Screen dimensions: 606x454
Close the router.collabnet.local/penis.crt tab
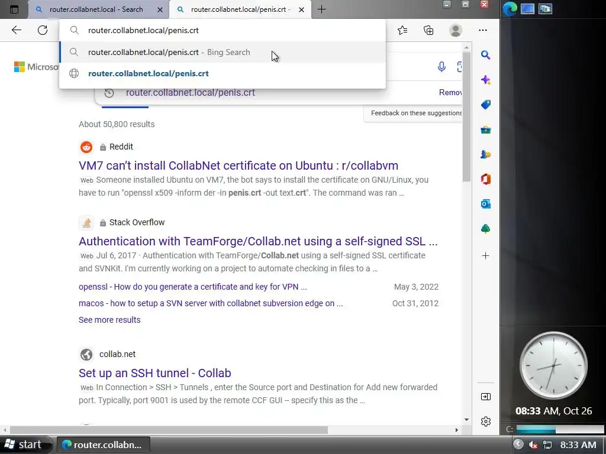pos(301,9)
